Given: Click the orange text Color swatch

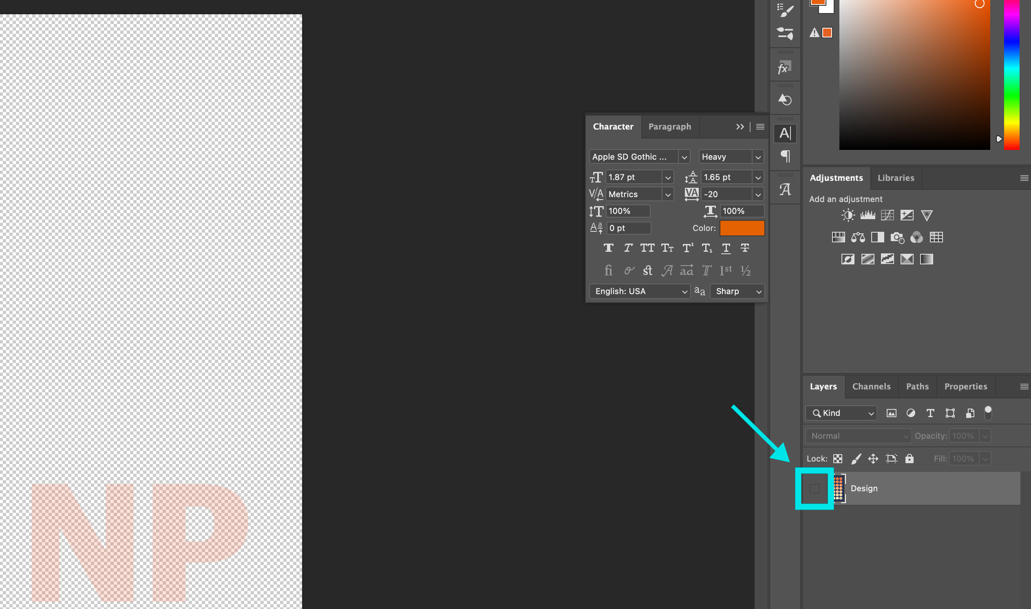Looking at the screenshot, I should click(x=742, y=228).
